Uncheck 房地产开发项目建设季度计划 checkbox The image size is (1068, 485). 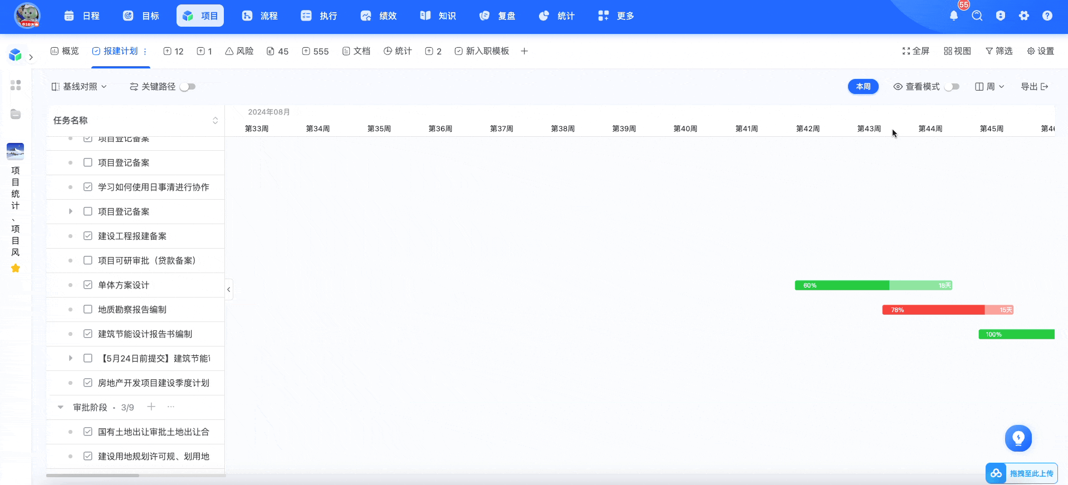tap(87, 383)
